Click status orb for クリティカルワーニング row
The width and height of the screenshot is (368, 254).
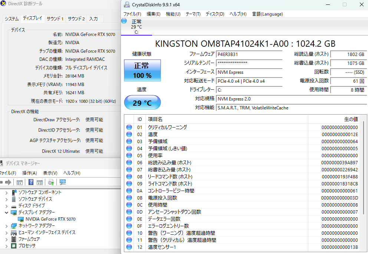point(129,127)
